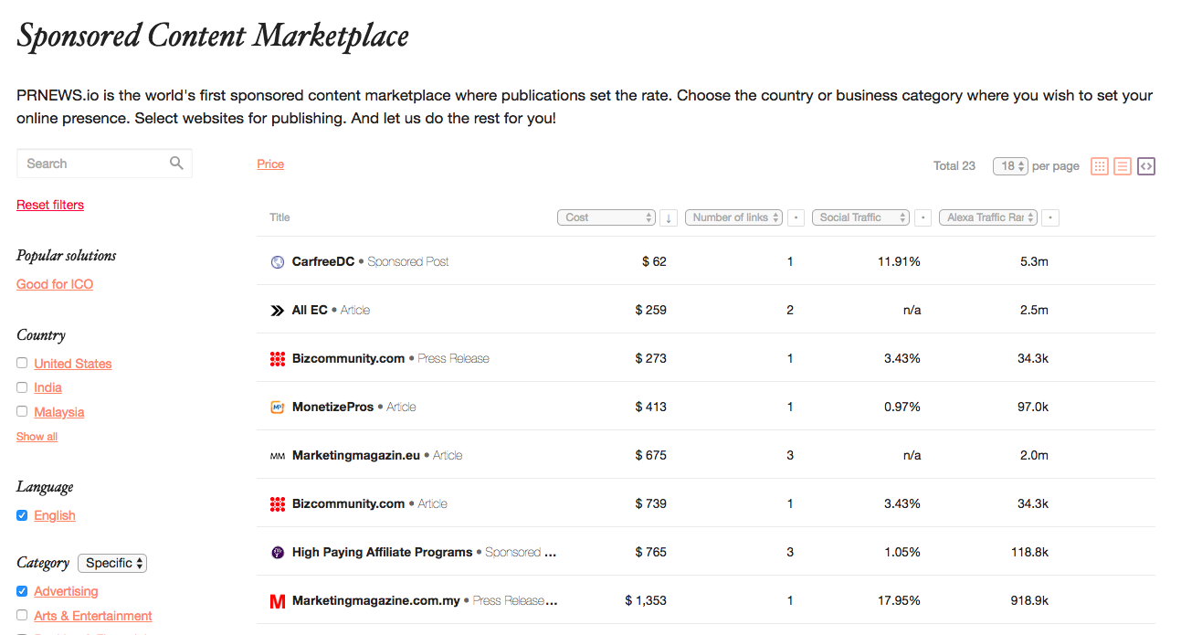The image size is (1181, 635).
Task: Click Bizcommunity.com Press Release row logo
Action: 278,359
